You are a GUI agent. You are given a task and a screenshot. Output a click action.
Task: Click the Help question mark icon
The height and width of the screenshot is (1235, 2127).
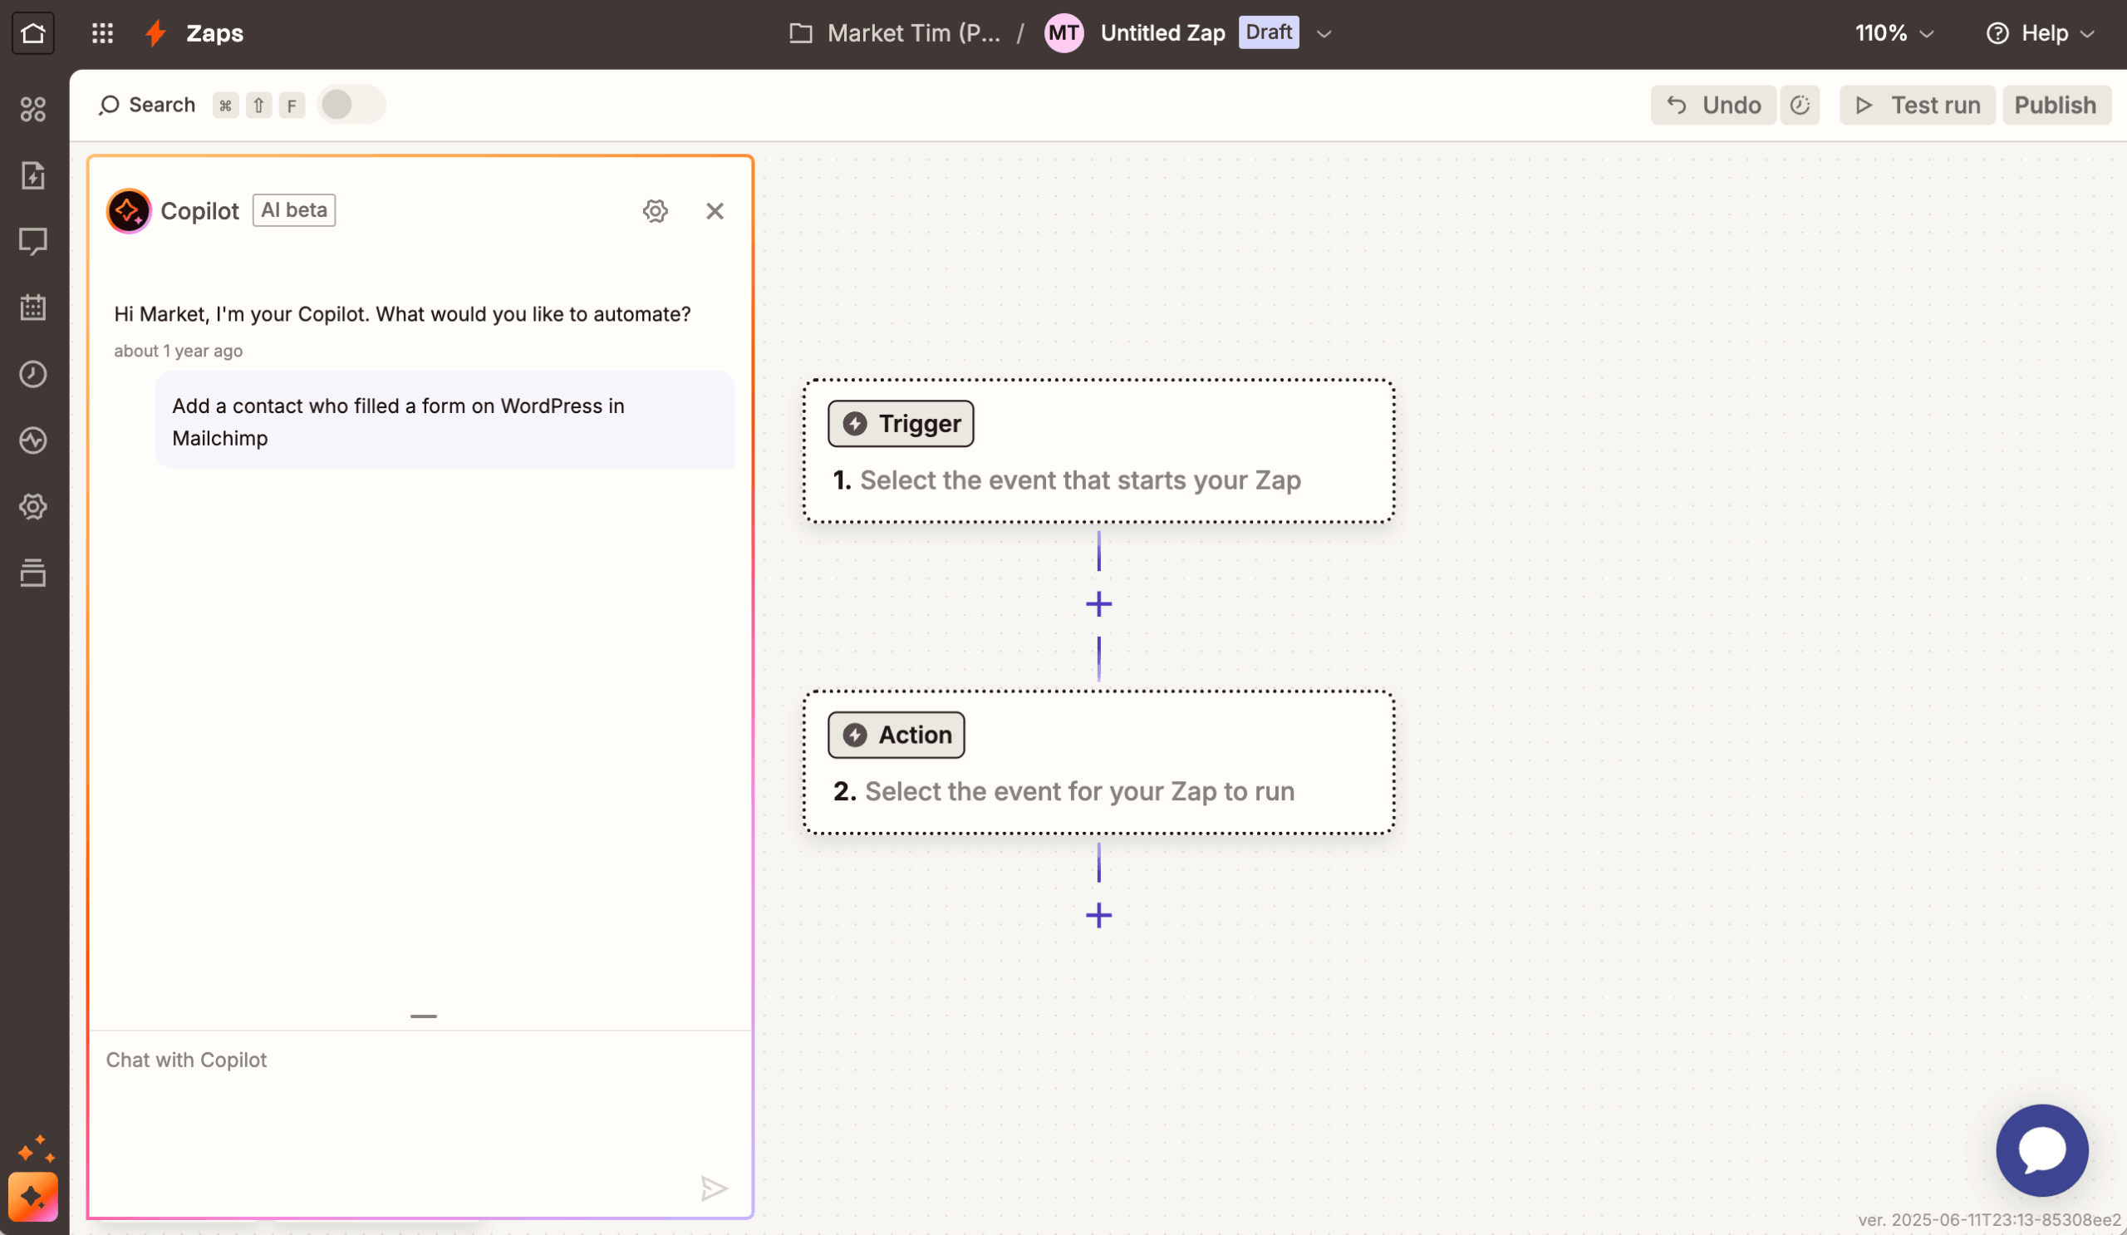coord(1997,33)
